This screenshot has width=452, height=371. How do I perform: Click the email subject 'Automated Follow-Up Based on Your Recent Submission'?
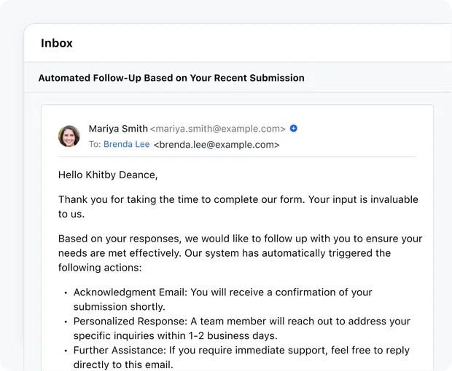click(x=171, y=78)
